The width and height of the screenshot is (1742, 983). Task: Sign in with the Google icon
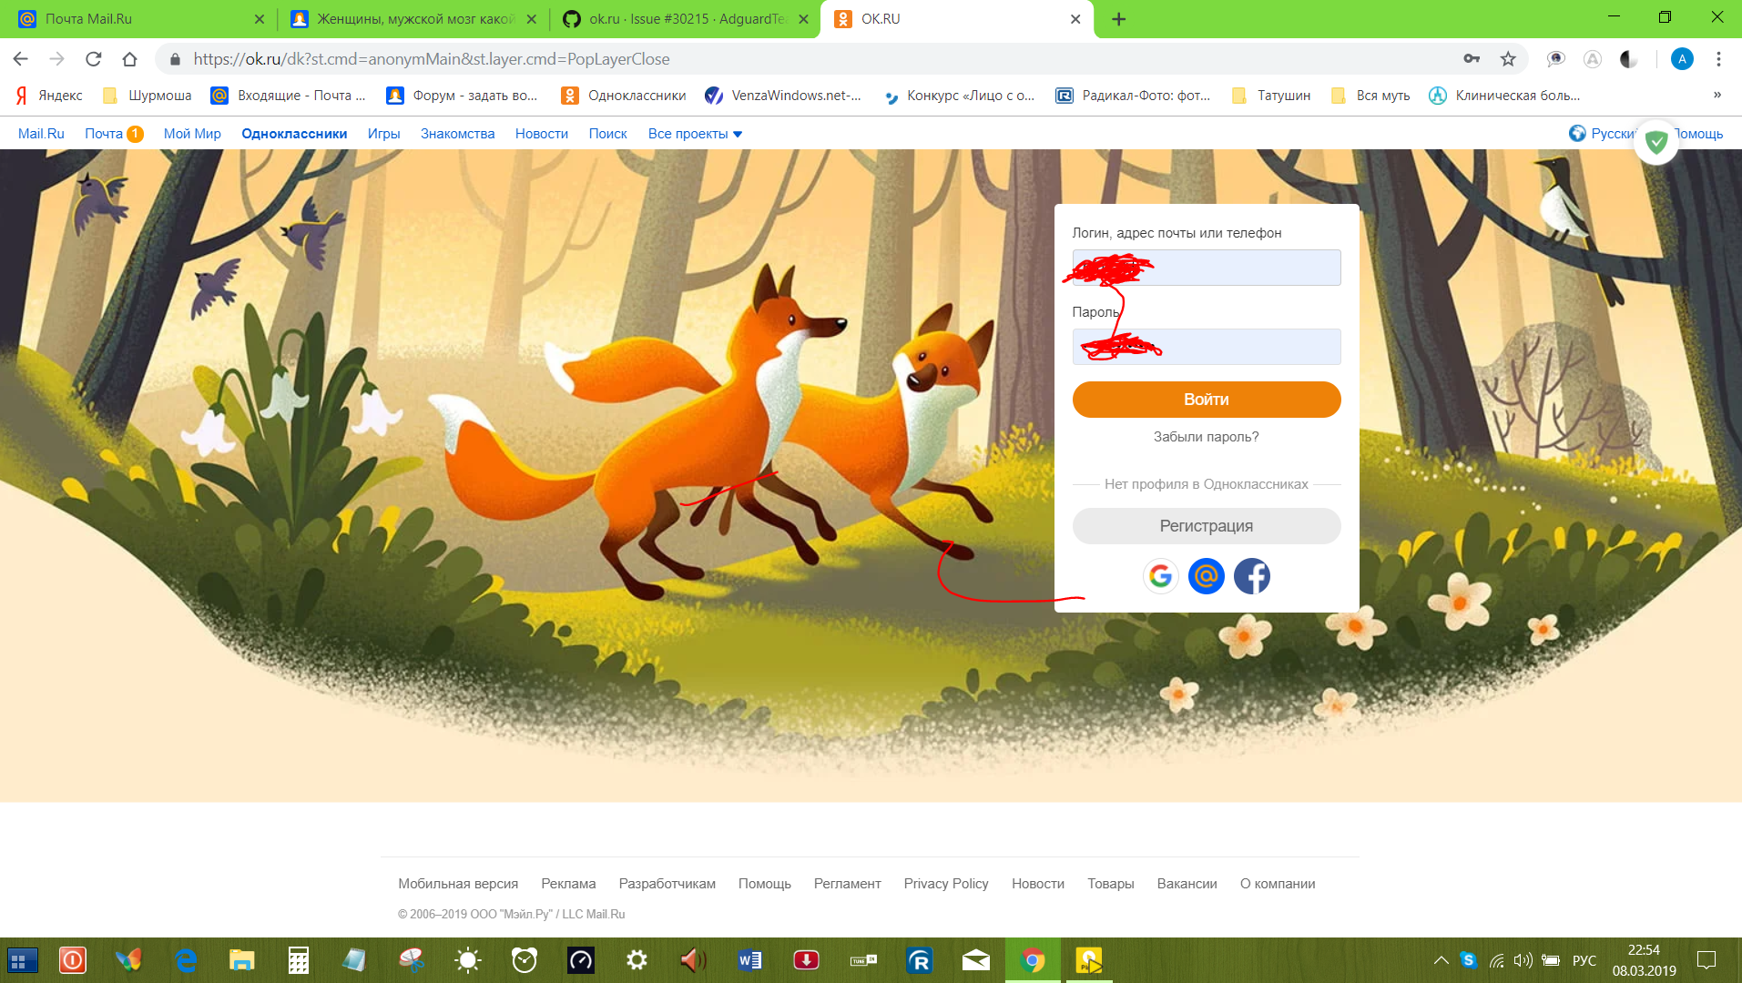click(x=1160, y=576)
